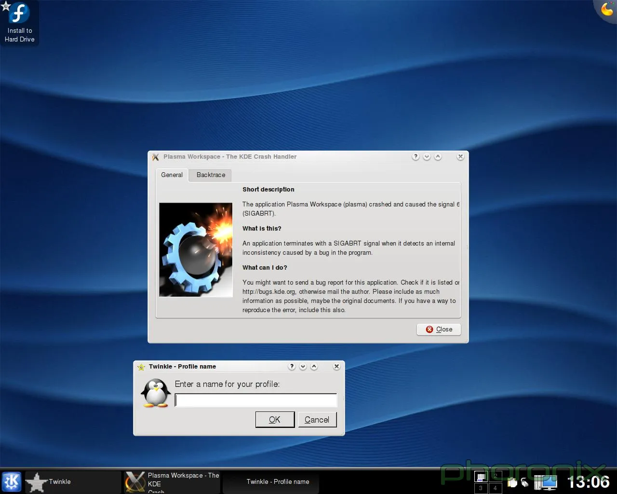Click the crash handler help question-mark button
617x494 pixels.
point(416,157)
